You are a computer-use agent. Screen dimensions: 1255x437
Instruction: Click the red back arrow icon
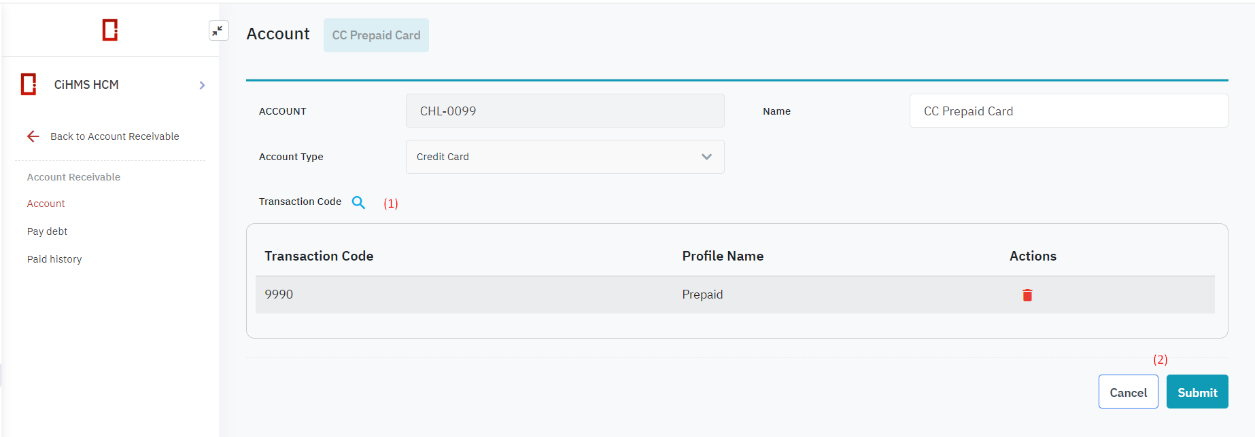[33, 136]
